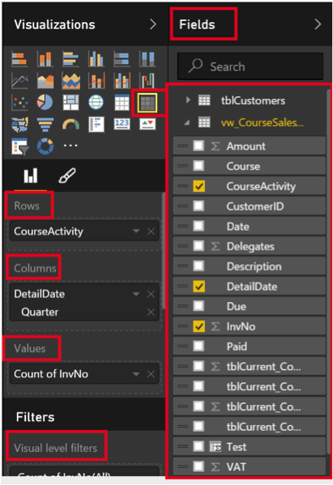The width and height of the screenshot is (333, 485).
Task: Remove CourseActivity from Rows
Action: (x=151, y=232)
